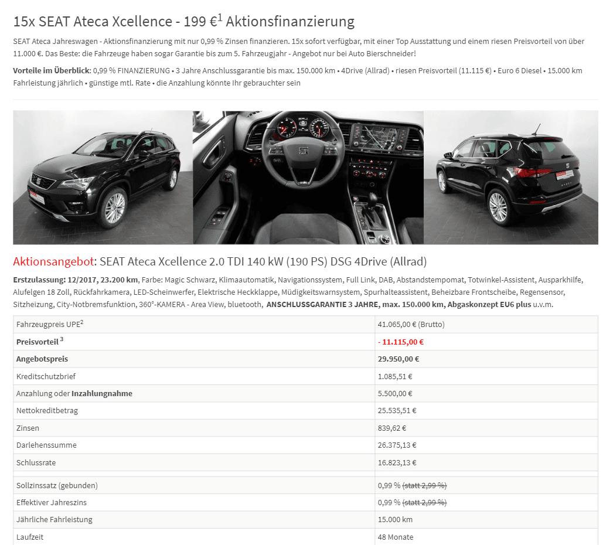Select the "Anzahlung oder Inzahlungnahme" label

74,394
